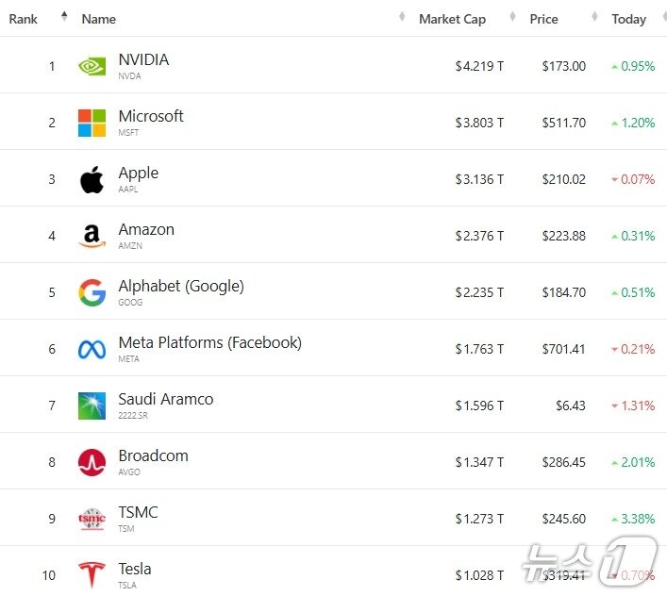Open the NVIDIA company link

143,60
